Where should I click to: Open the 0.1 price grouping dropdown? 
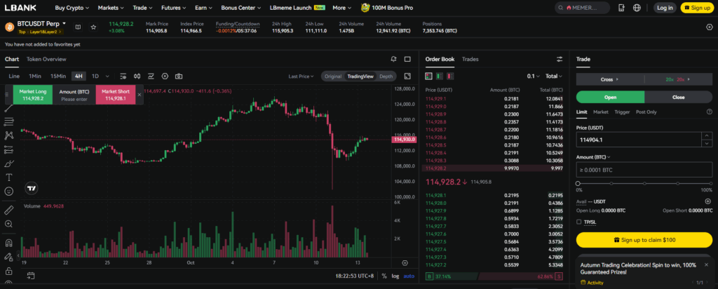pyautogui.click(x=534, y=76)
